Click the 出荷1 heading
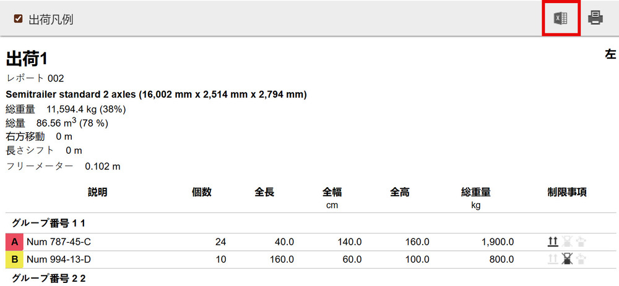 (27, 59)
